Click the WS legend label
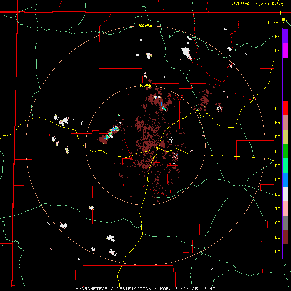 pyautogui.click(x=277, y=180)
